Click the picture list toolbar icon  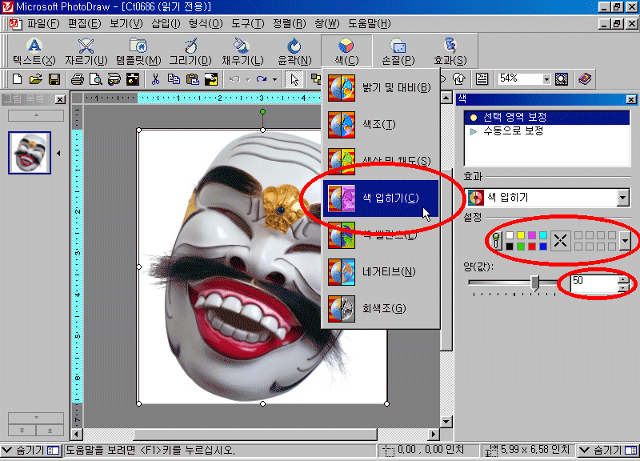(482, 78)
